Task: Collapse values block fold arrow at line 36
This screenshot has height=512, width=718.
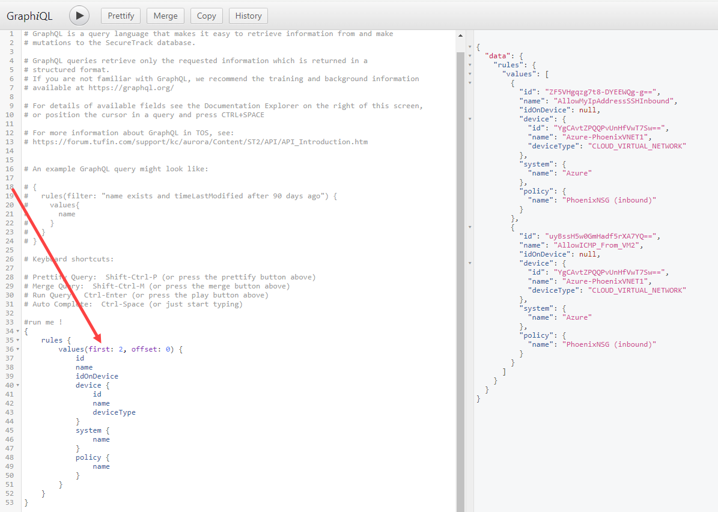Action: 18,349
